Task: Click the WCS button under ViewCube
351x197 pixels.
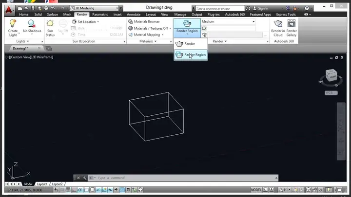Action: click(x=331, y=93)
